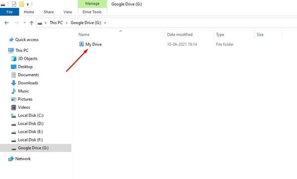Open Desktop in the sidebar
Screen dimensions: 297x179
(x=25, y=67)
